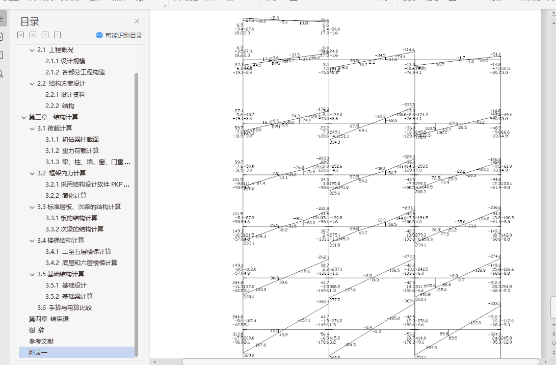Navigate to 3.1.2 重力荷载计算
556x365 pixels.
point(72,151)
